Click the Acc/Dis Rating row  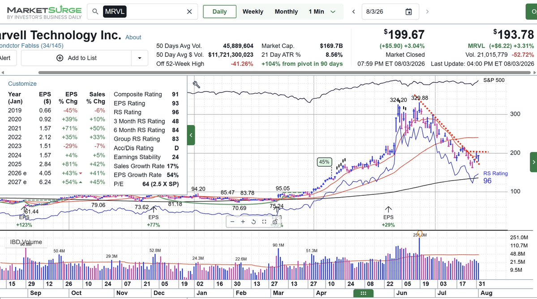pyautogui.click(x=146, y=148)
